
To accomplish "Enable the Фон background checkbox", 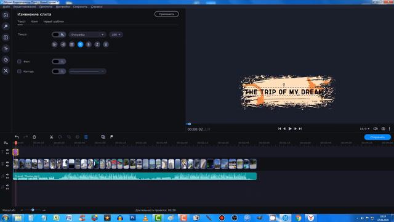I will [x=19, y=62].
